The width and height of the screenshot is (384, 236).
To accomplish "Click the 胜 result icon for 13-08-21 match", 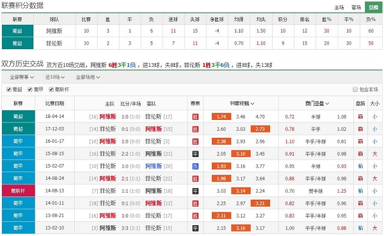I will coord(195,216).
